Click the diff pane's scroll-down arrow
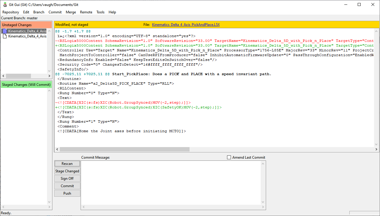The width and height of the screenshot is (380, 216). point(377,144)
